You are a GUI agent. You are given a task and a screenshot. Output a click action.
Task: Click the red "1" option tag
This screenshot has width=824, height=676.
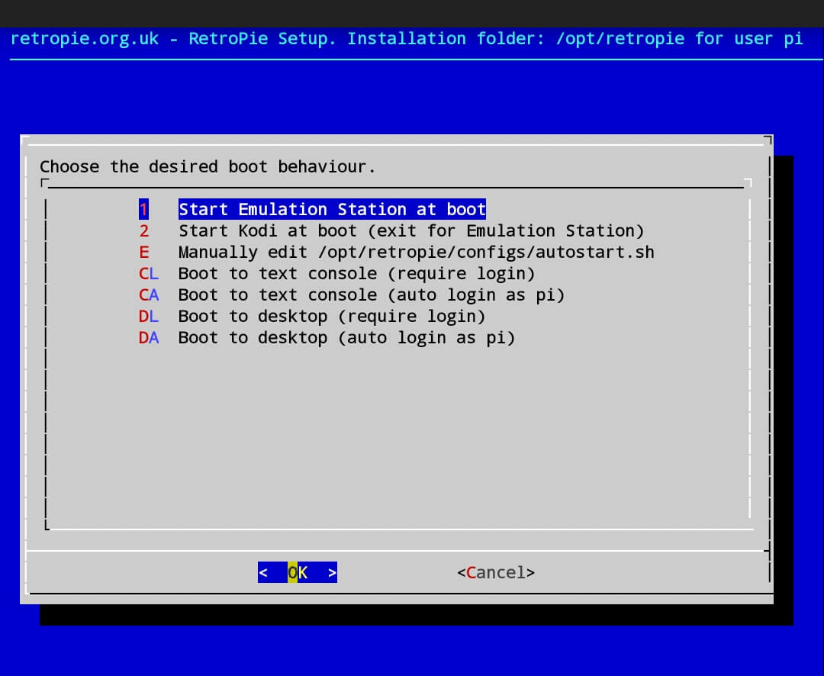click(143, 209)
